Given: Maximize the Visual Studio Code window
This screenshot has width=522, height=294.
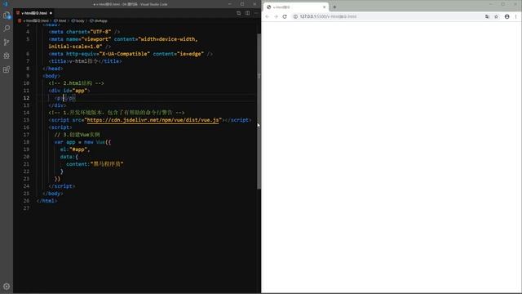Looking at the screenshot, I should (x=242, y=4).
